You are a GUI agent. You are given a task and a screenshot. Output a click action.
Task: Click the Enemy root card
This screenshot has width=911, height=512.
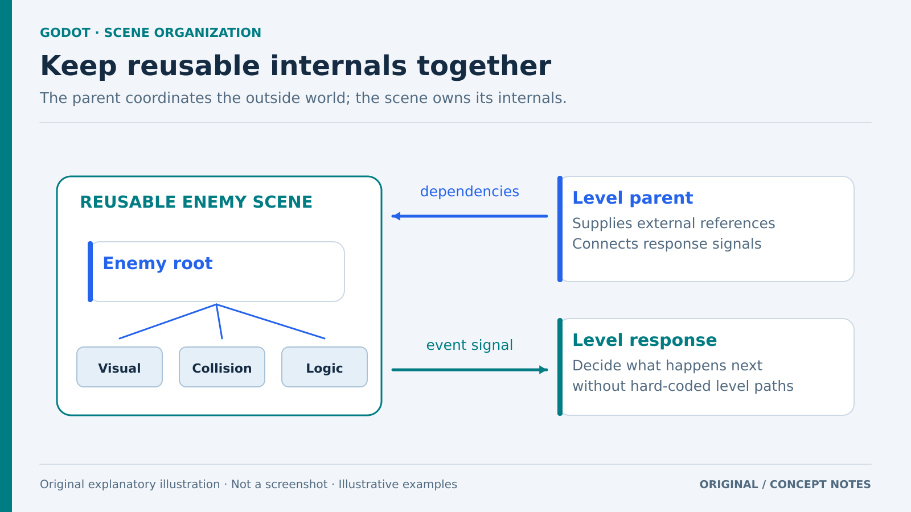(x=216, y=272)
